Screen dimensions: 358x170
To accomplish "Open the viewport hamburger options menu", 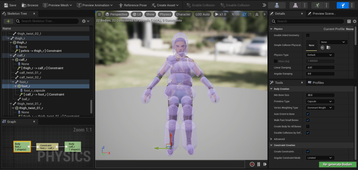I will [x=99, y=14].
